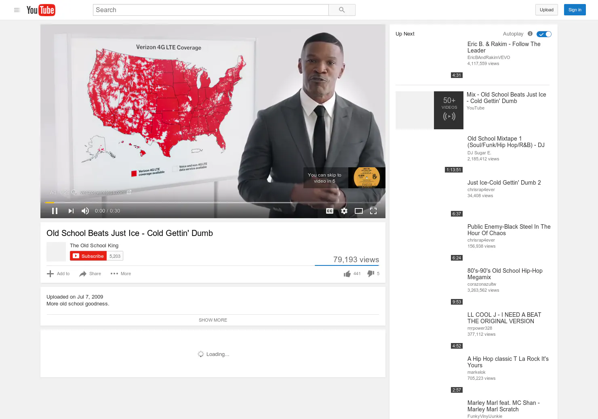
Task: Click the skip ad video thumbnail
Action: pyautogui.click(x=367, y=178)
